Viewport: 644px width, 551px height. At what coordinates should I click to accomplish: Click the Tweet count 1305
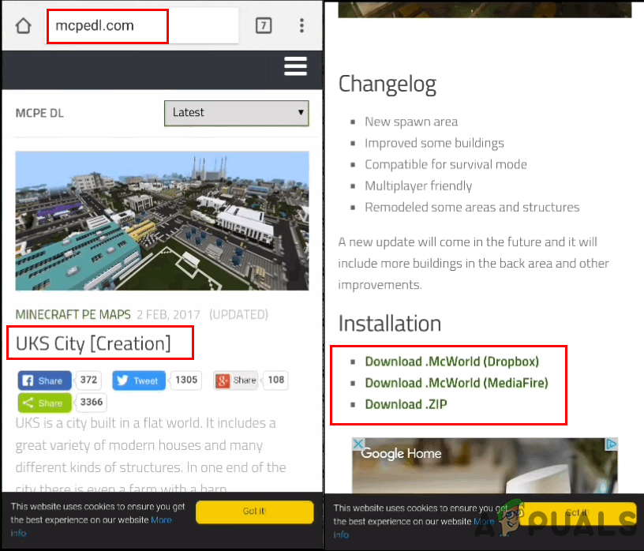[186, 380]
